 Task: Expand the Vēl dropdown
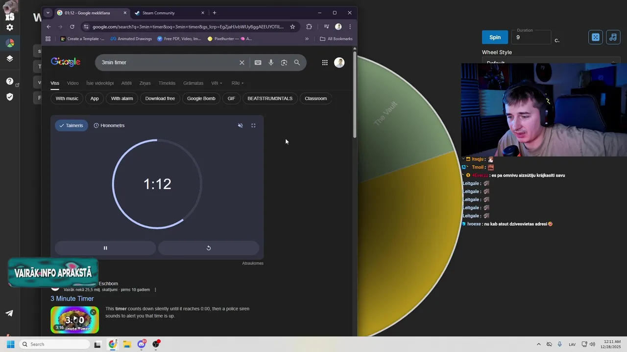pyautogui.click(x=217, y=83)
